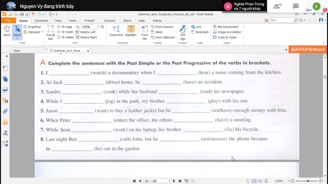Open the Layers side panel
This screenshot has height=184, width=328.
(x=5, y=90)
